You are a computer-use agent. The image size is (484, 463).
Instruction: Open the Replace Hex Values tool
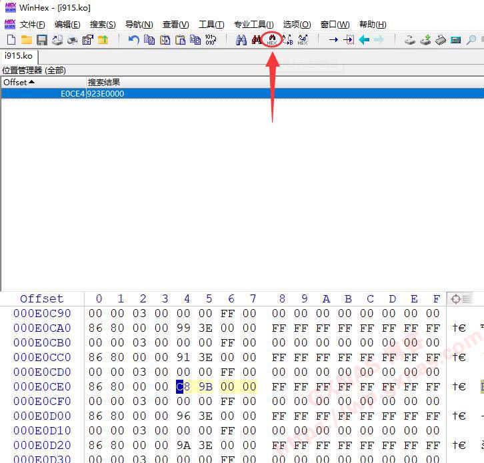tap(303, 40)
